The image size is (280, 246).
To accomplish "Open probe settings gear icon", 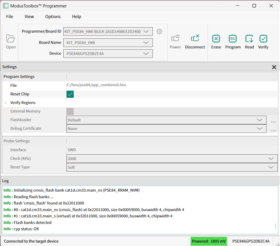I will [x=159, y=32].
